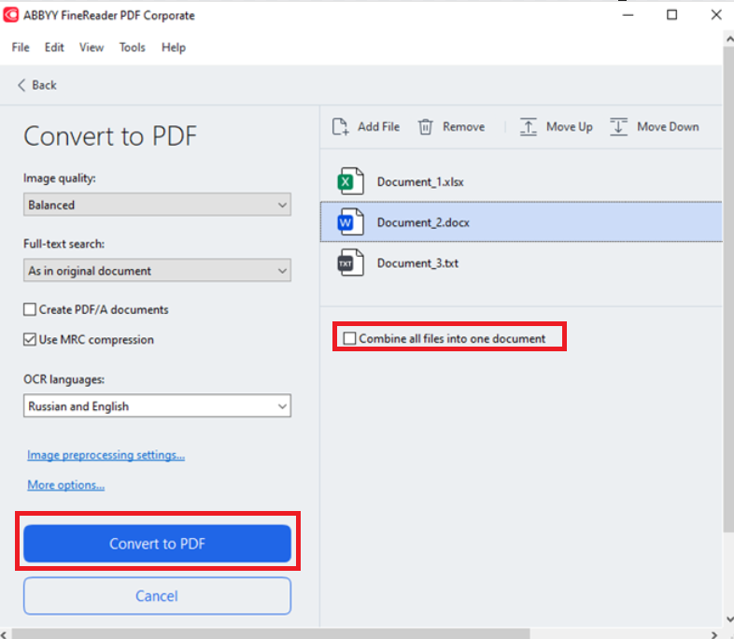Expand the OCR languages combo box

tap(157, 405)
